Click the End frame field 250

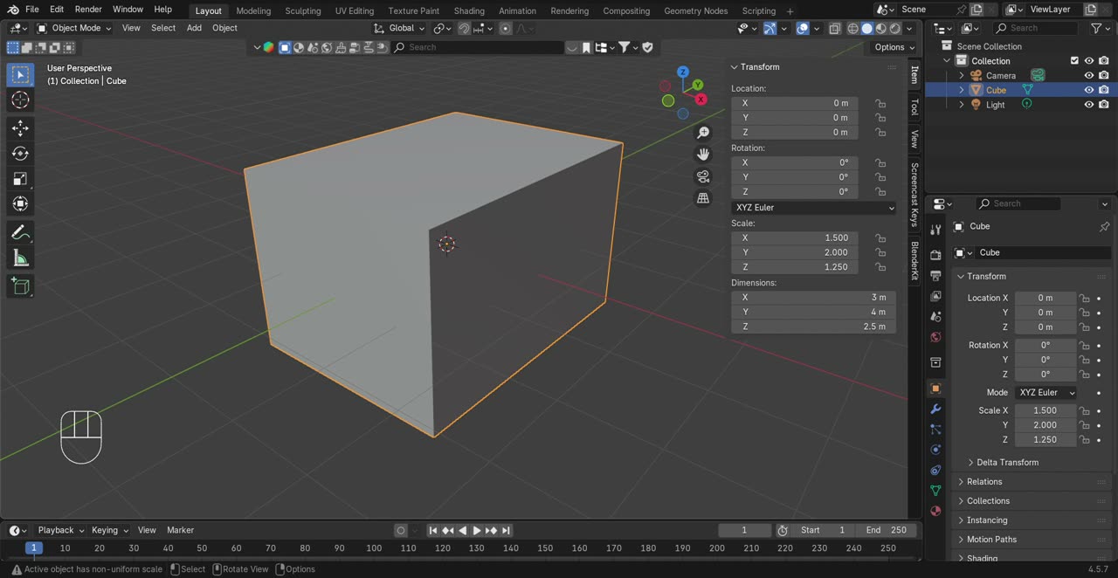(x=887, y=530)
